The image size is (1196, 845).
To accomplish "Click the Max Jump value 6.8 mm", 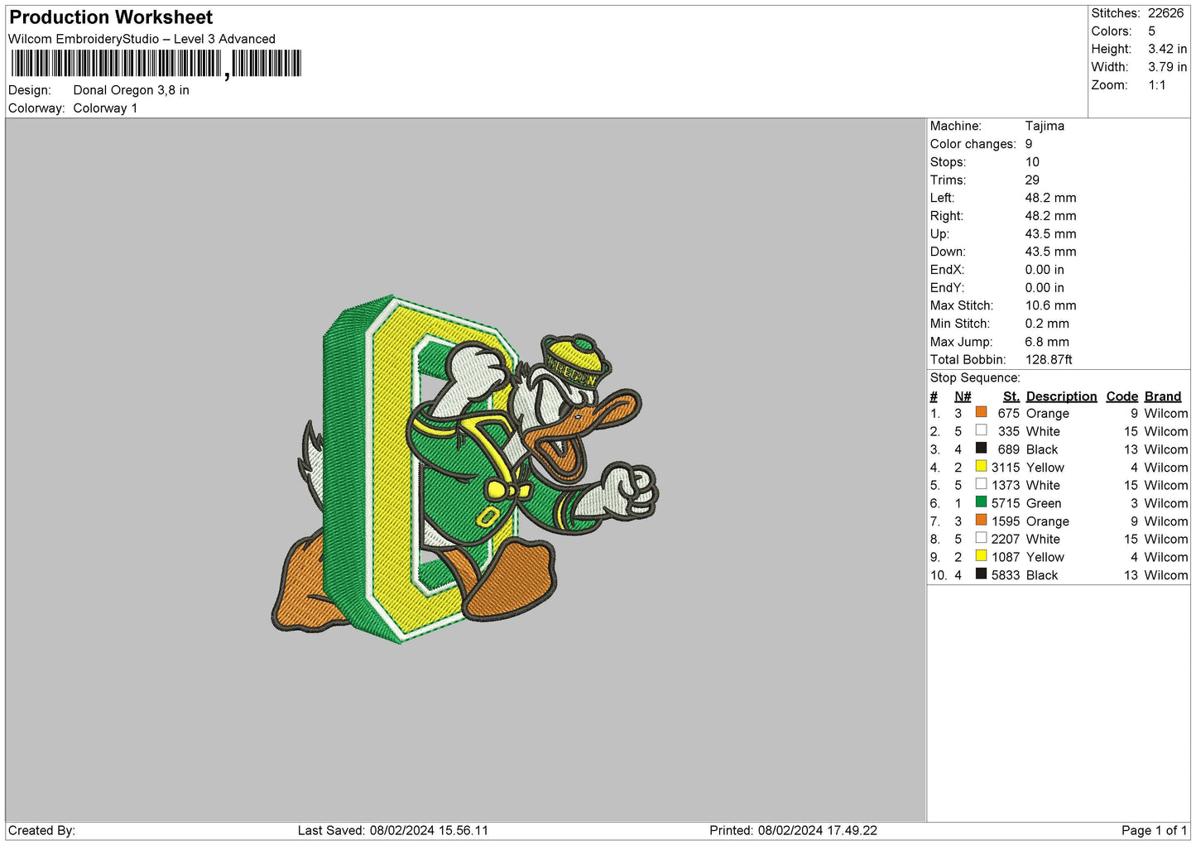I will (1047, 342).
